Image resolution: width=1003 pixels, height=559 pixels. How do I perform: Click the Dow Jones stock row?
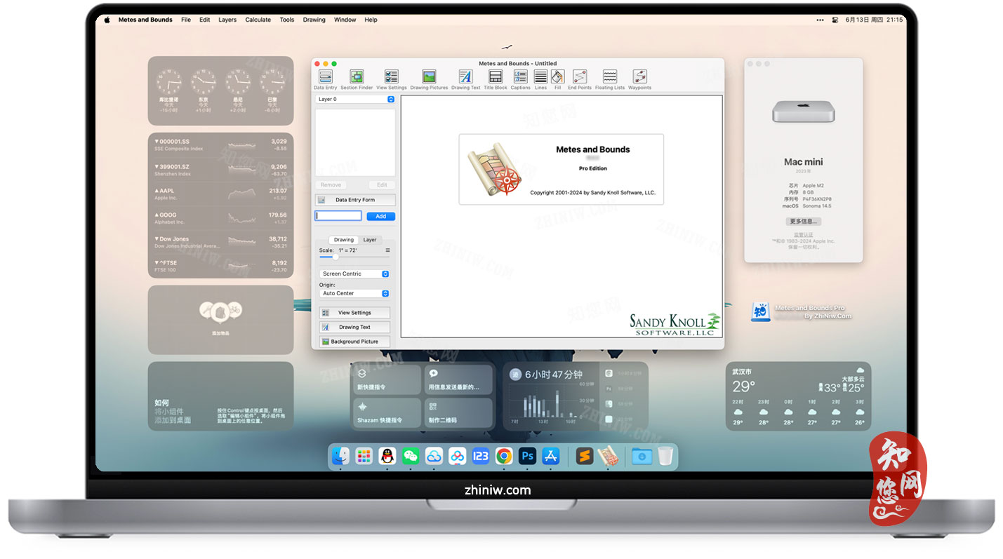tap(220, 243)
